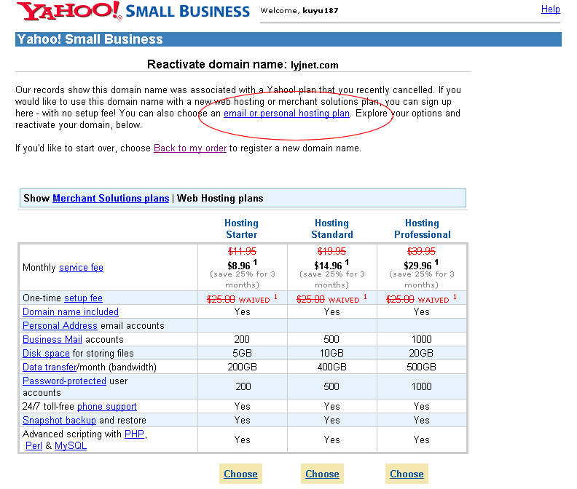This screenshot has height=489, width=577.
Task: Open the Snapshot backup link
Action: click(x=59, y=421)
